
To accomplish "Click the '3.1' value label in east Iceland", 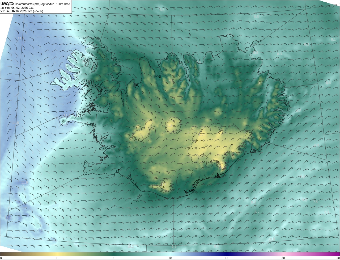I will click(x=260, y=83).
